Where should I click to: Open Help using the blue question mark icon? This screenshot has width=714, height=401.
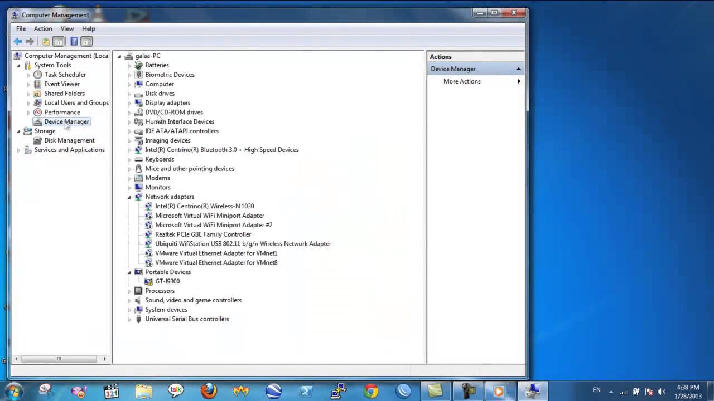(x=74, y=41)
